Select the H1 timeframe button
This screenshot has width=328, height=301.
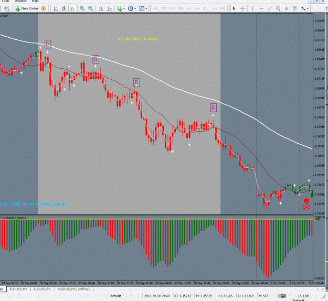[x=189, y=8]
